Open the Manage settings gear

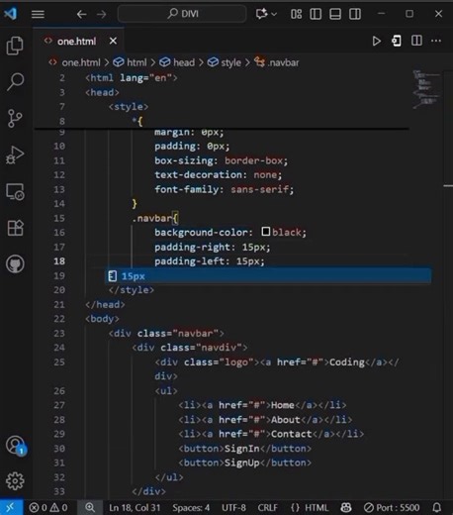point(15,481)
